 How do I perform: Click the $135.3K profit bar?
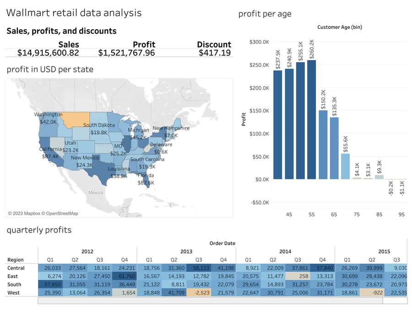[x=334, y=148]
